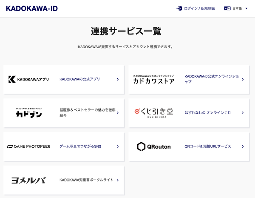Click the login door icon
Viewport: 255px width, 198px height.
(179, 8)
